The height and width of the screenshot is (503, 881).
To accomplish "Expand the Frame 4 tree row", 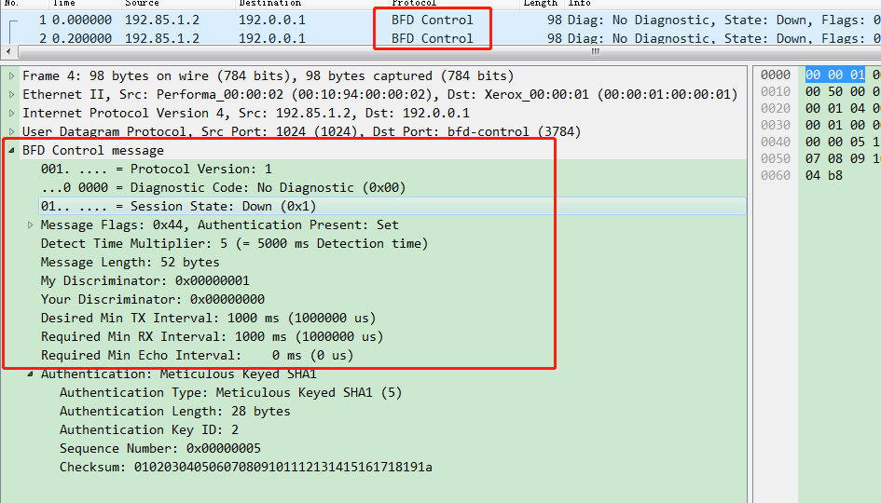I will coord(11,75).
